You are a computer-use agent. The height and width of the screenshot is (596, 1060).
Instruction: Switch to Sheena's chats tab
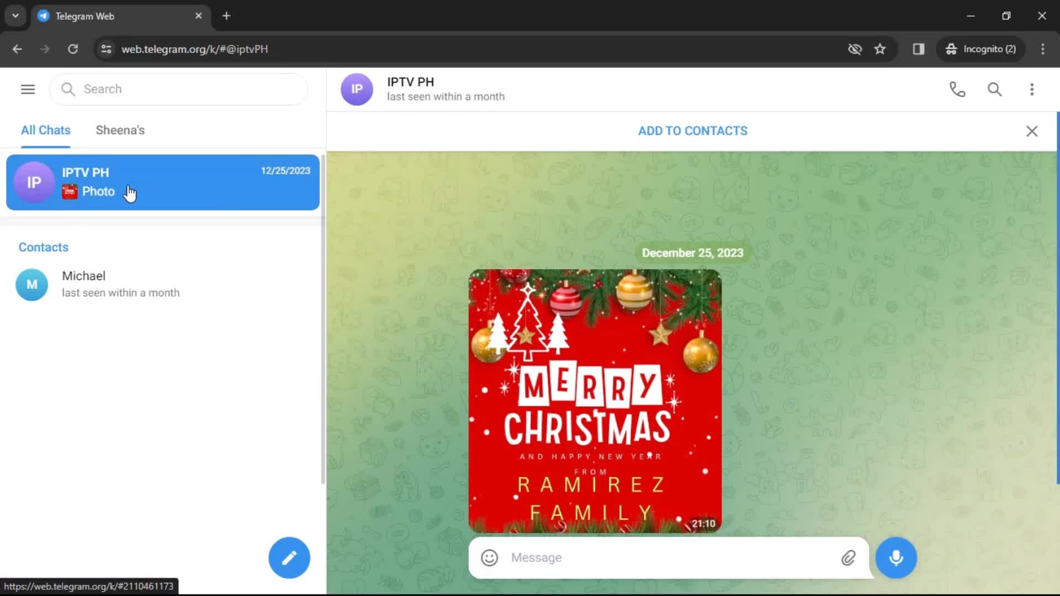point(120,130)
